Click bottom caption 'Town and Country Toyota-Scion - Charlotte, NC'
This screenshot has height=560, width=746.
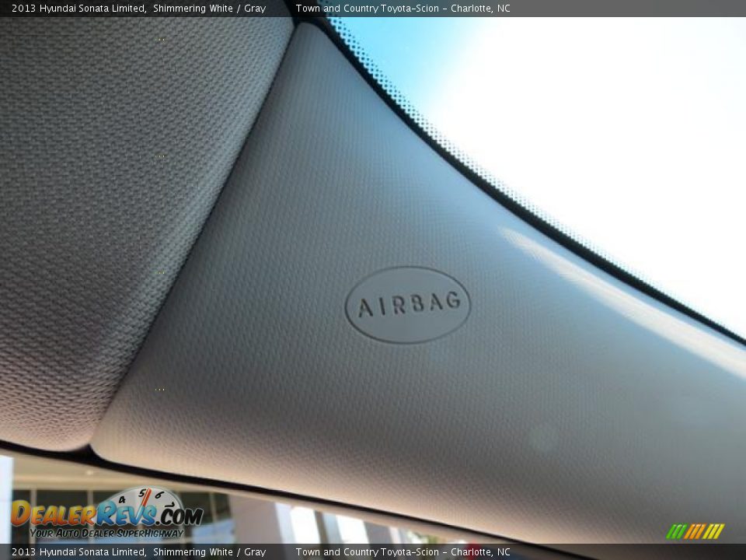click(x=403, y=552)
